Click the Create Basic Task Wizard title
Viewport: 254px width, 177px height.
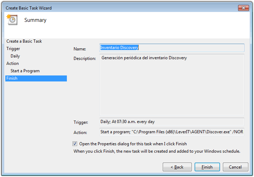29,8
